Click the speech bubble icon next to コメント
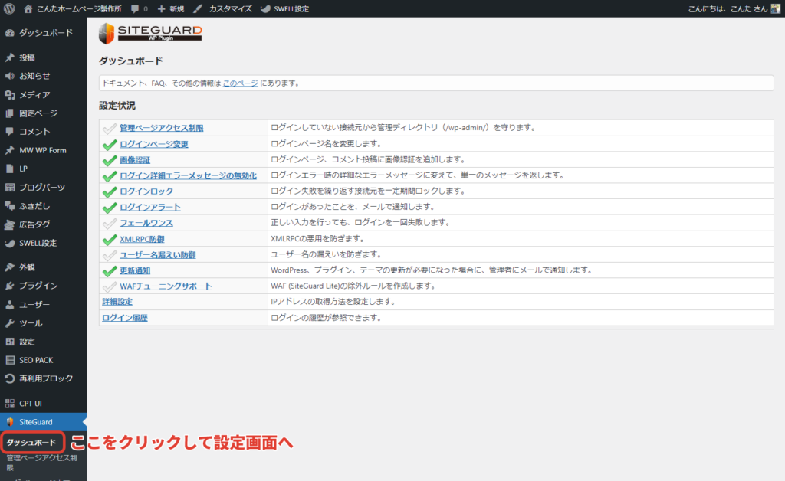785x481 pixels. [9, 132]
